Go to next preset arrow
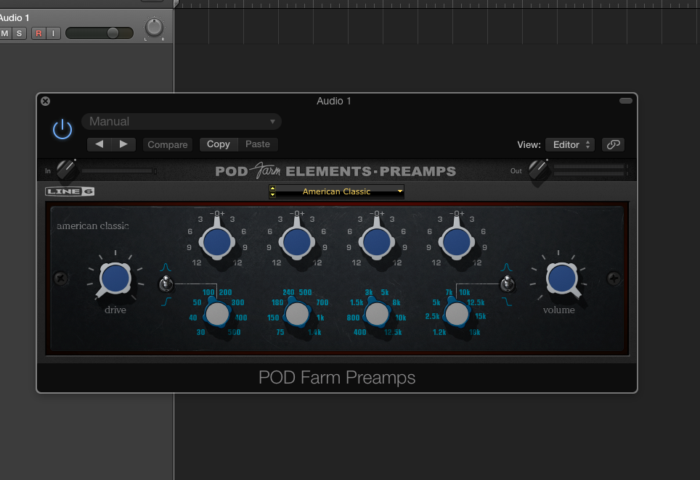 point(123,144)
